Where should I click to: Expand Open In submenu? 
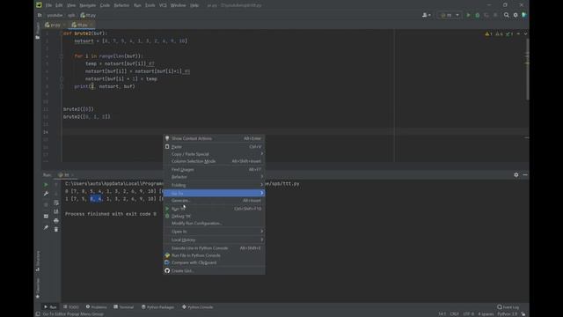(x=214, y=231)
